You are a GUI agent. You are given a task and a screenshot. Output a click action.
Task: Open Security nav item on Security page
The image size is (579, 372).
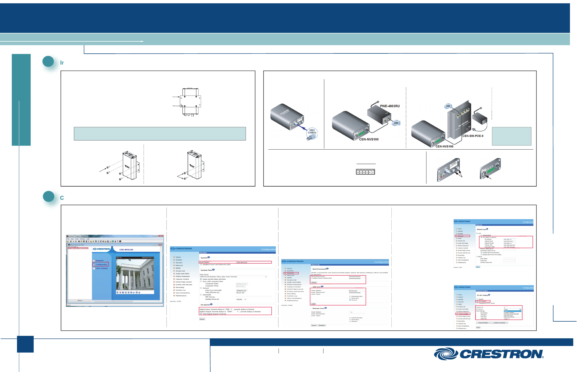pos(290,273)
